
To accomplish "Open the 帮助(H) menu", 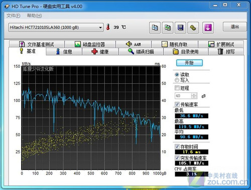I will pos(35,16).
